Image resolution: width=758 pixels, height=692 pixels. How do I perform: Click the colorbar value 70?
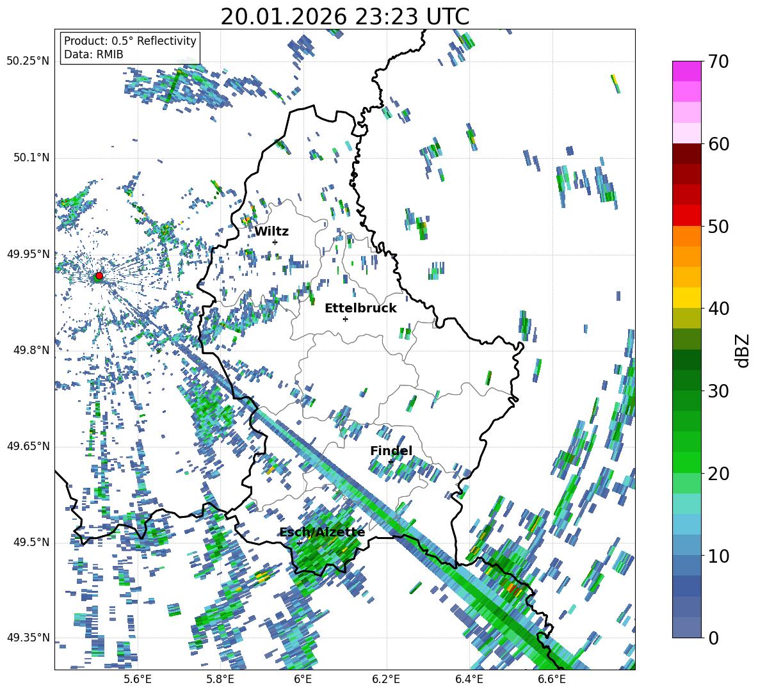[x=718, y=61]
